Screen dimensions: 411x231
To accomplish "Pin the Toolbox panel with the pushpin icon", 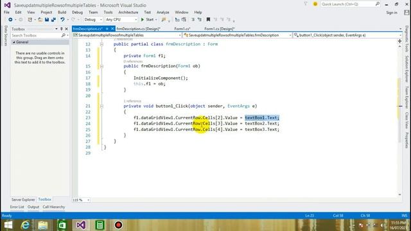I will pyautogui.click(x=62, y=29).
